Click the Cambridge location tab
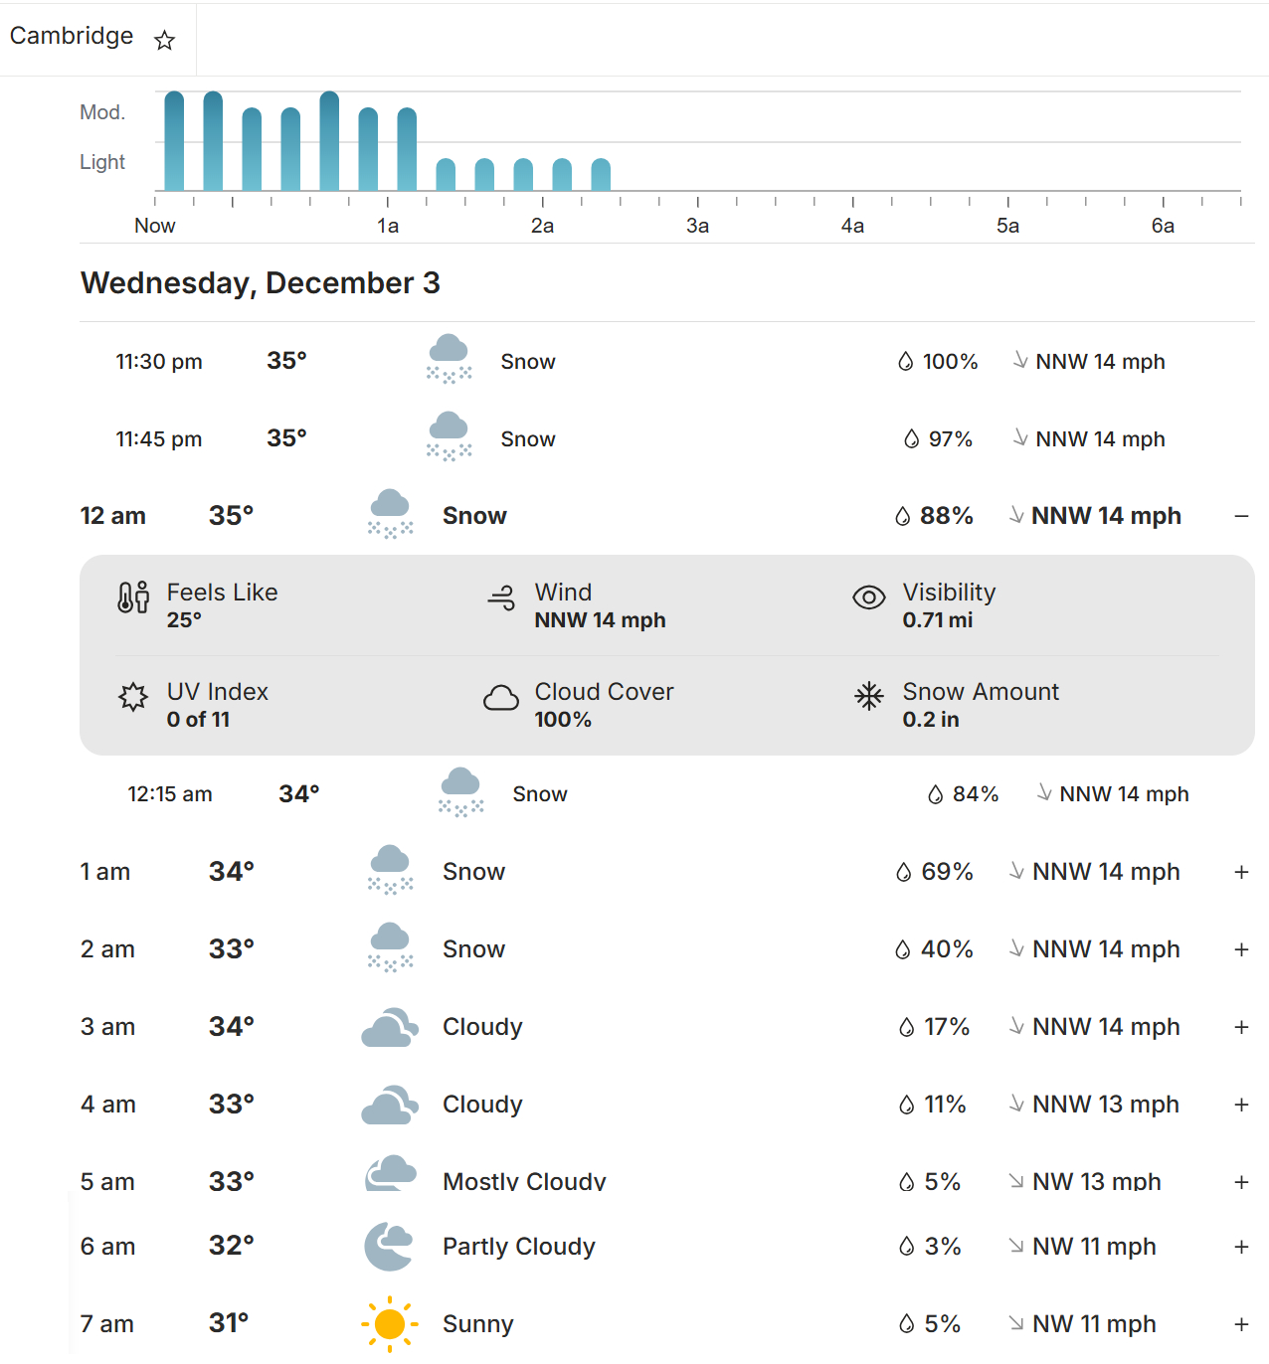 72,37
